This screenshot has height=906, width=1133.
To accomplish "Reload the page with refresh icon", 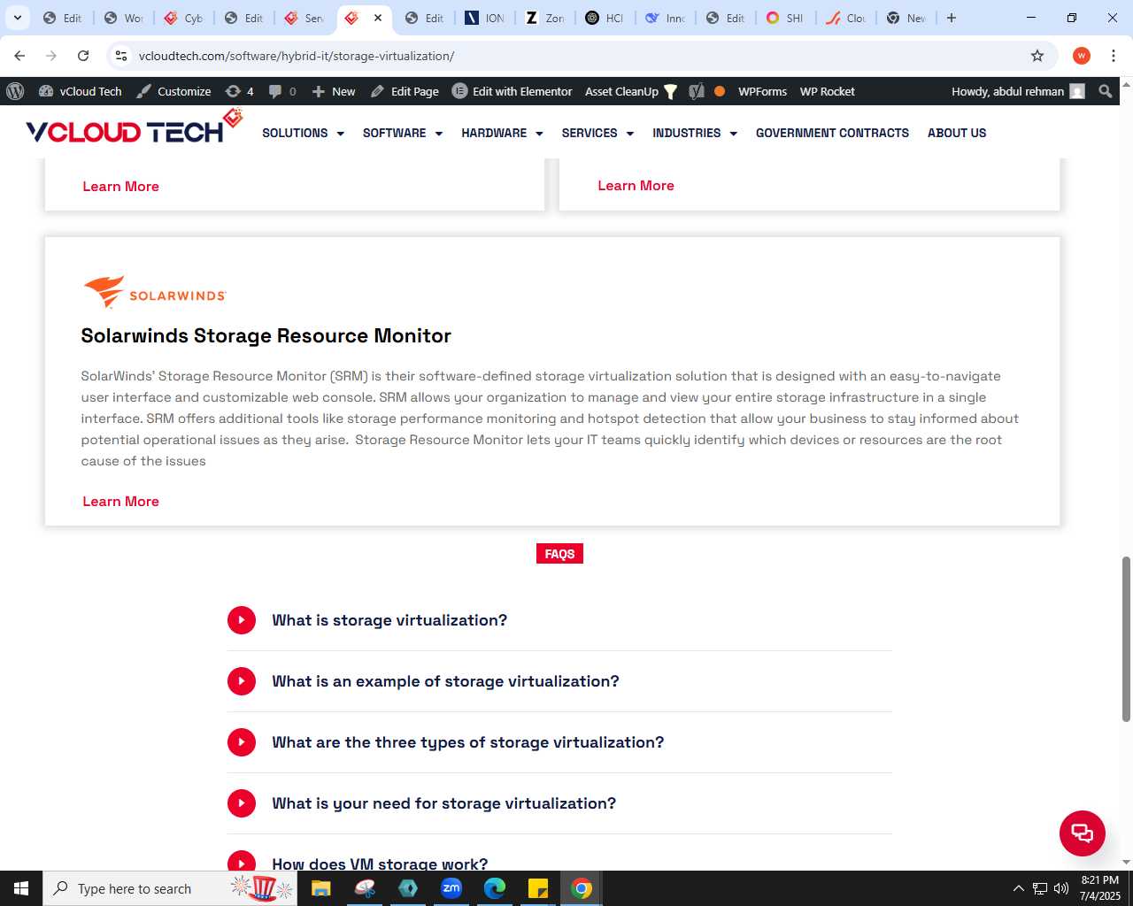I will (x=83, y=56).
